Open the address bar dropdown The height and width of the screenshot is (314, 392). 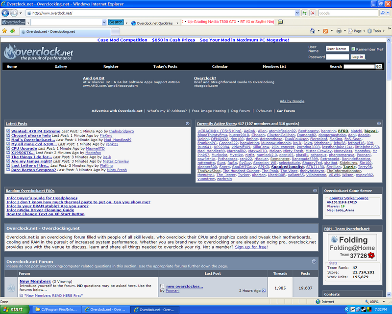(x=297, y=13)
